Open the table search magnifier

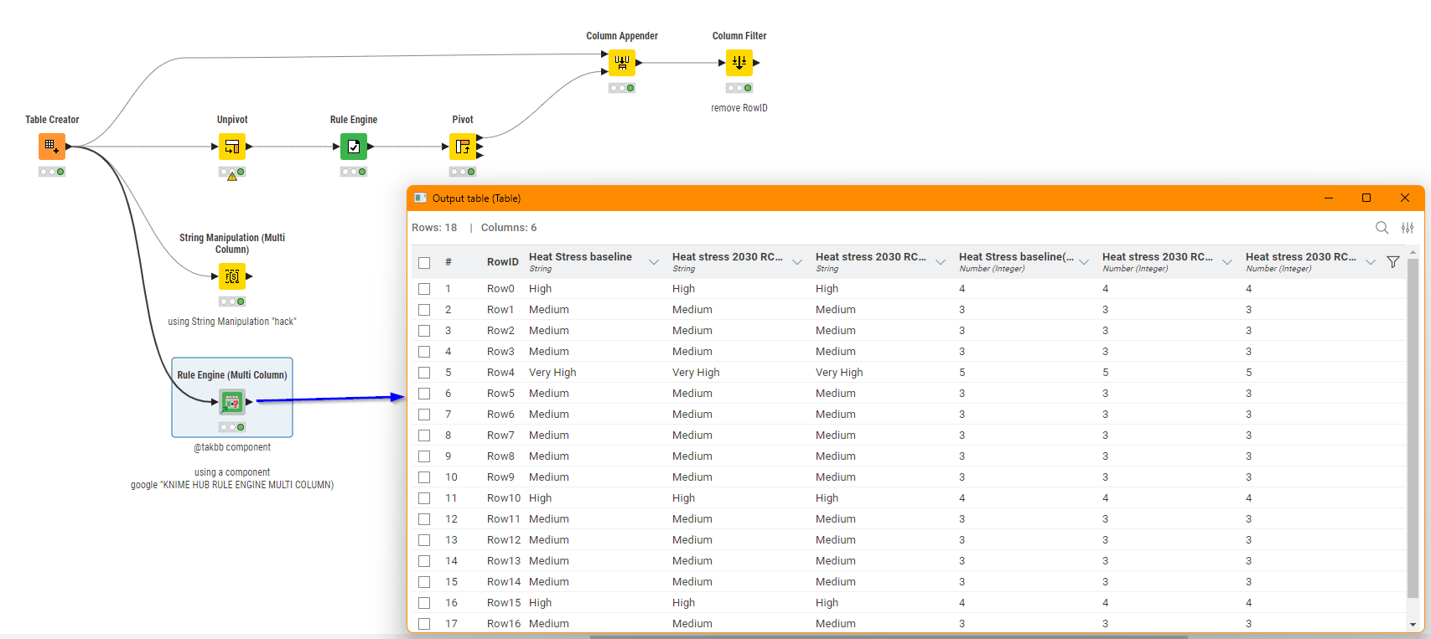pos(1382,228)
